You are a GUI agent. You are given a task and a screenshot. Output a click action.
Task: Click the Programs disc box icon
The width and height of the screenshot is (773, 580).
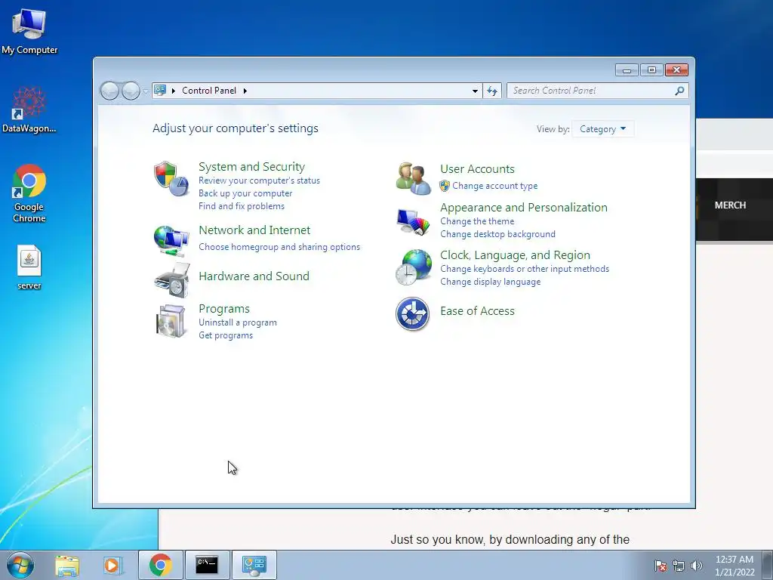point(171,321)
